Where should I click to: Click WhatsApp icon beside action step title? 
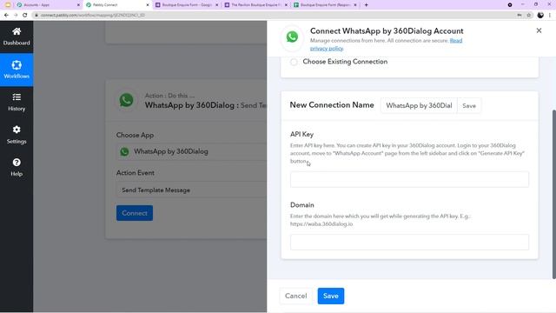coord(127,100)
